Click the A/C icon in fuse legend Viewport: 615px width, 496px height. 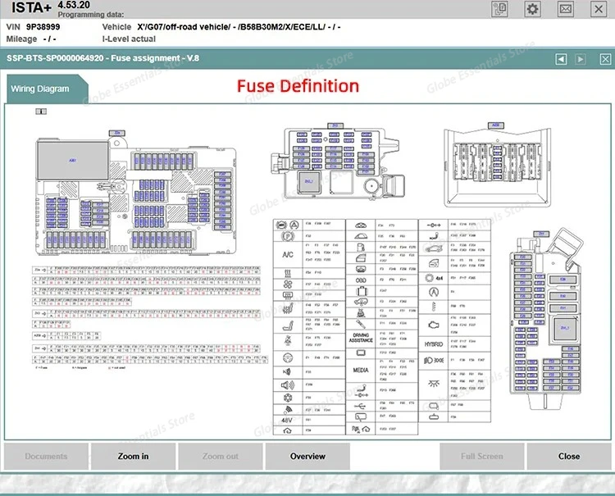point(288,254)
